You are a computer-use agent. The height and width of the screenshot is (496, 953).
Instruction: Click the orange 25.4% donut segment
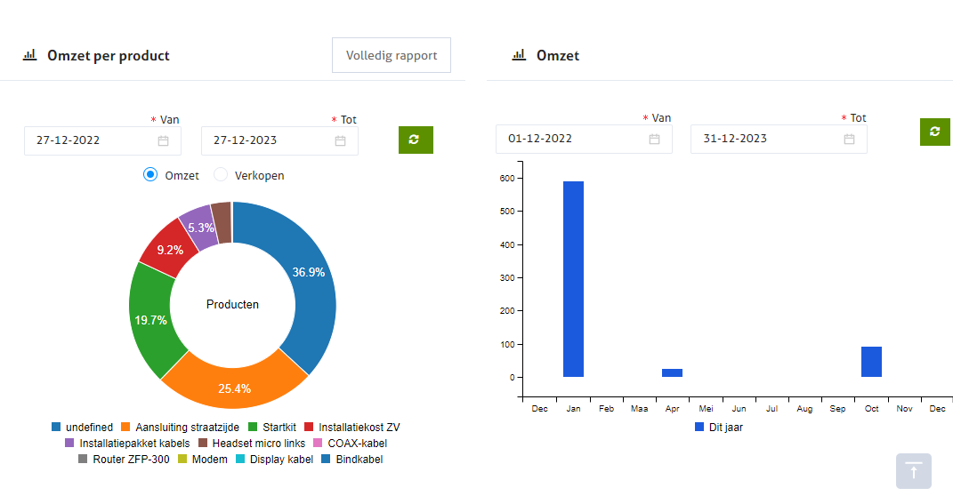[x=233, y=378]
